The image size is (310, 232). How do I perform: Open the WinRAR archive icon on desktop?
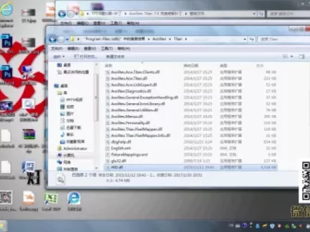click(28, 134)
